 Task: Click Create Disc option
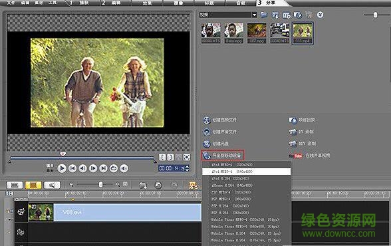click(x=216, y=144)
